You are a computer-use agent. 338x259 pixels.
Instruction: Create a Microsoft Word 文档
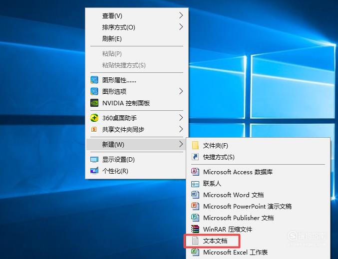tap(258, 195)
